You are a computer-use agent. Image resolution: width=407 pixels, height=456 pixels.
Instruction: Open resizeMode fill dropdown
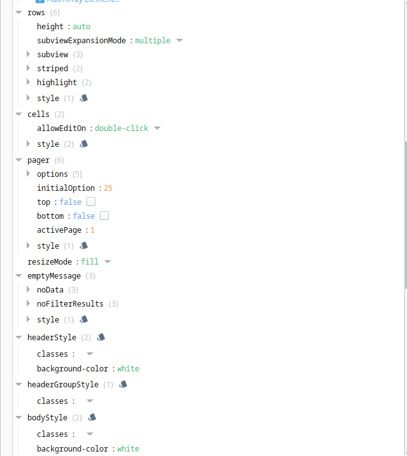[x=107, y=262]
